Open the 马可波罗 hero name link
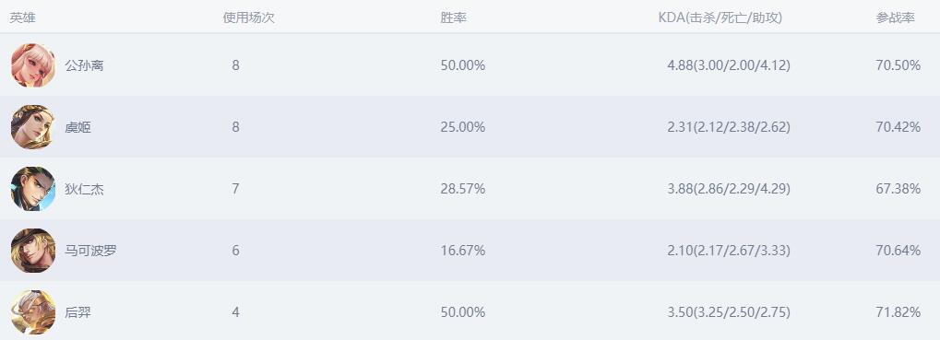Image resolution: width=940 pixels, height=340 pixels. pyautogui.click(x=90, y=251)
